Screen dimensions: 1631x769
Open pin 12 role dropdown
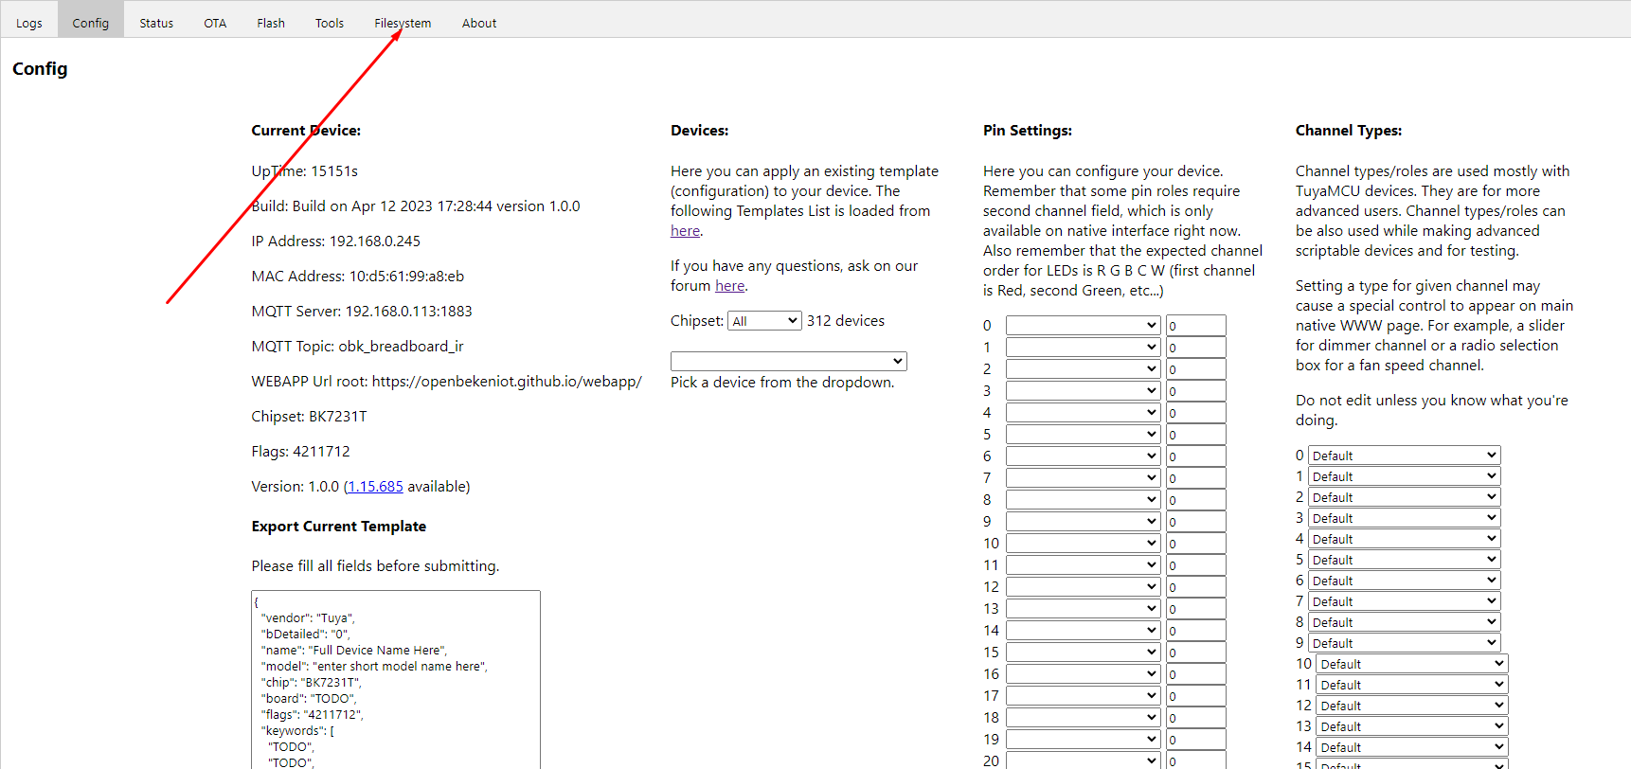[1083, 587]
